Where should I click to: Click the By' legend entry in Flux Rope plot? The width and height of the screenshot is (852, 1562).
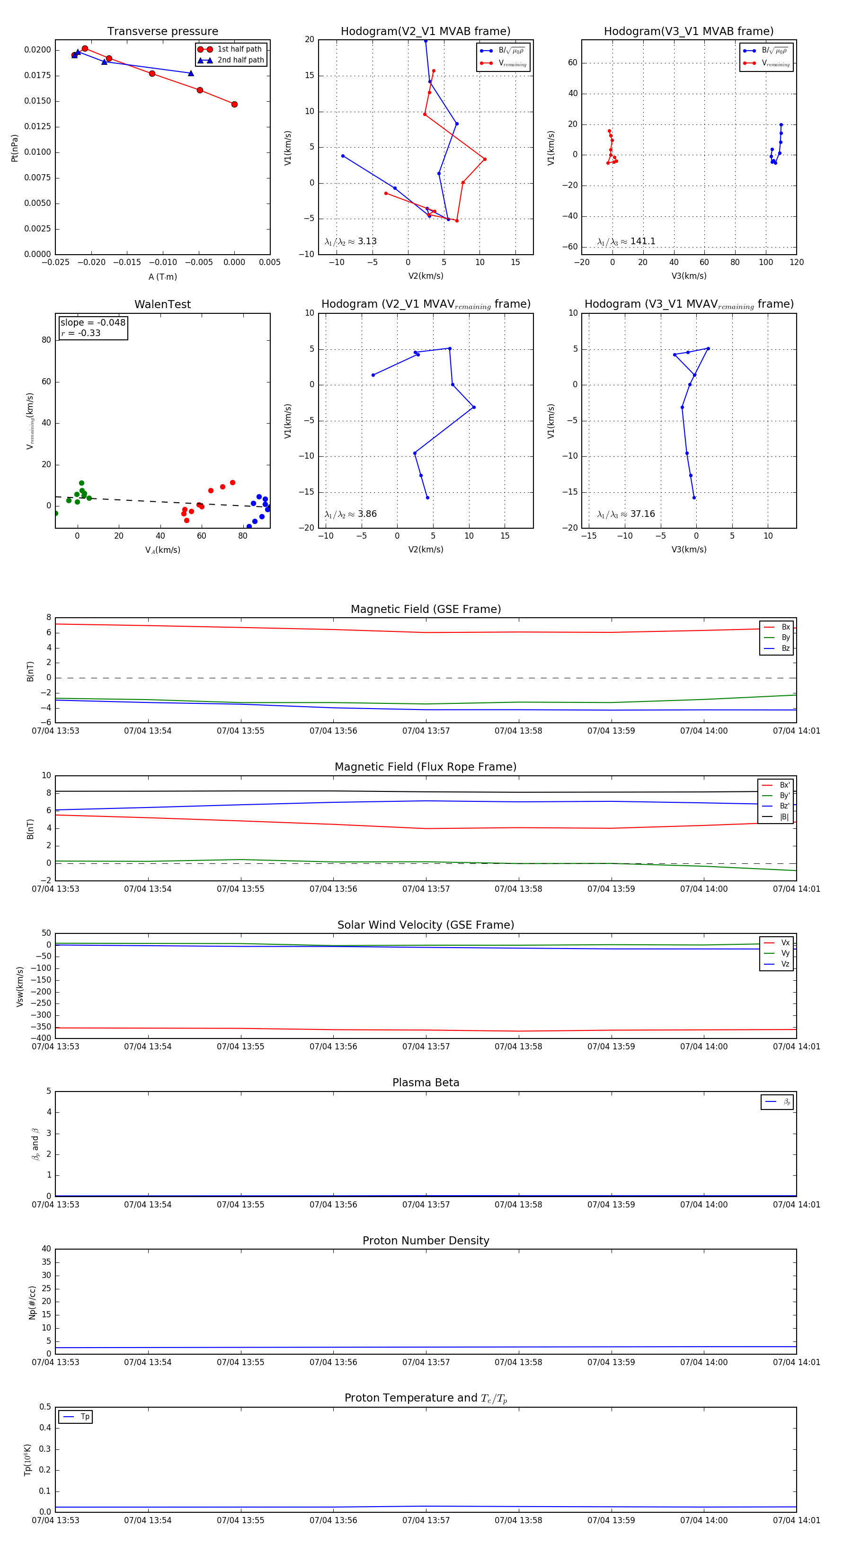(776, 796)
